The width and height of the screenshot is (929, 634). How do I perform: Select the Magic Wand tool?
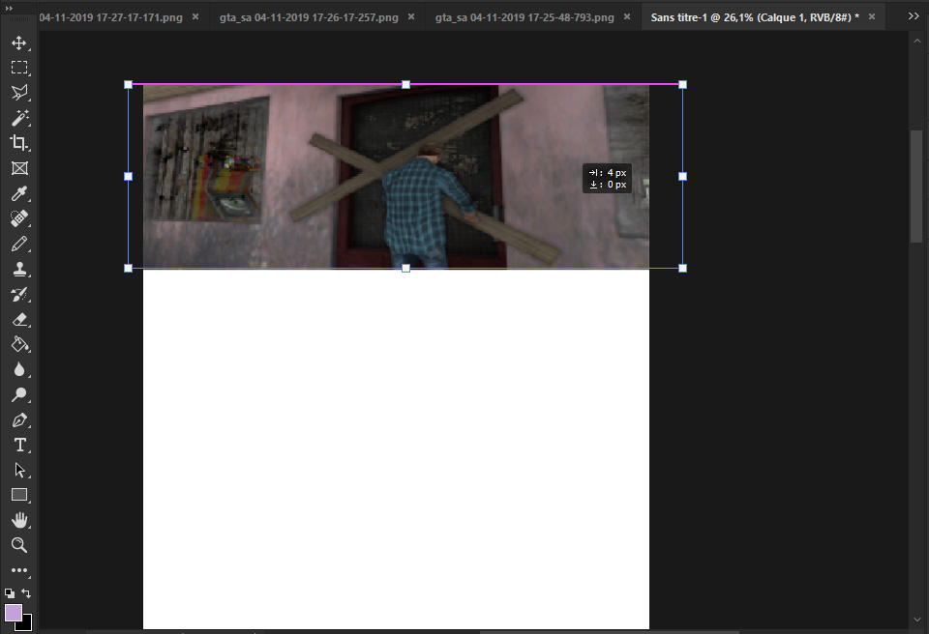(19, 118)
